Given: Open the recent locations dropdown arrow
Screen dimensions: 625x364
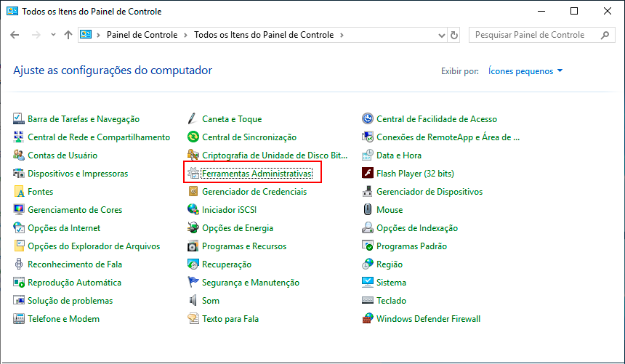Looking at the screenshot, I should [53, 35].
